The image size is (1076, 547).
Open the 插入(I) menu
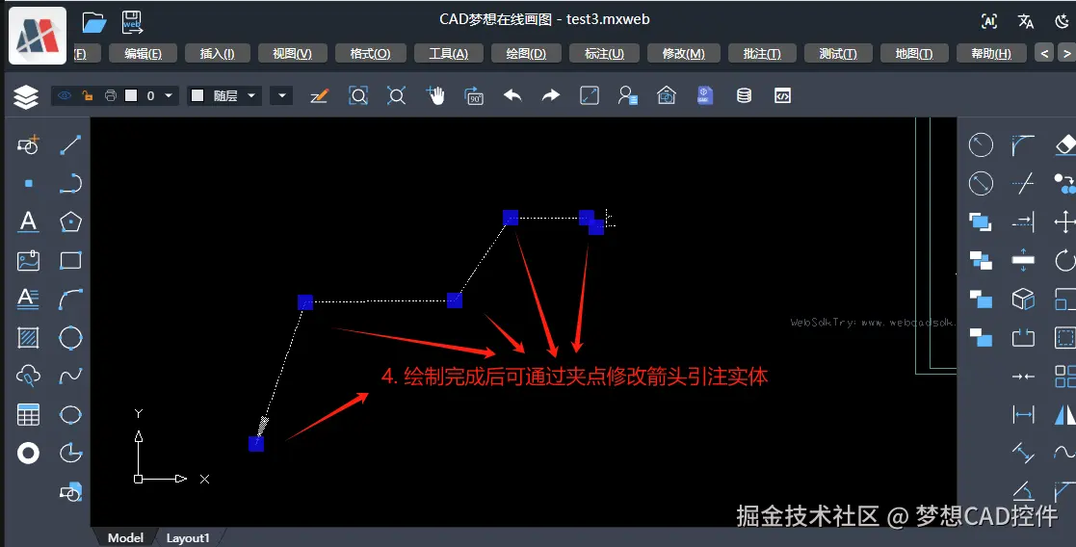point(217,54)
